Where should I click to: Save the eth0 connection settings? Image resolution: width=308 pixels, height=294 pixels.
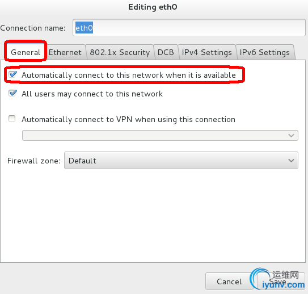pos(281,282)
